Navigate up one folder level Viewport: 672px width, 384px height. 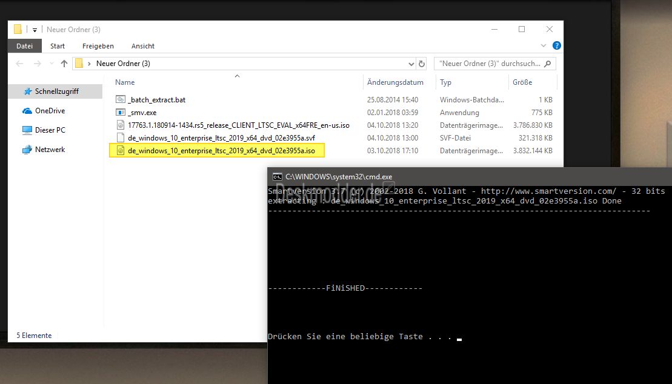[64, 64]
